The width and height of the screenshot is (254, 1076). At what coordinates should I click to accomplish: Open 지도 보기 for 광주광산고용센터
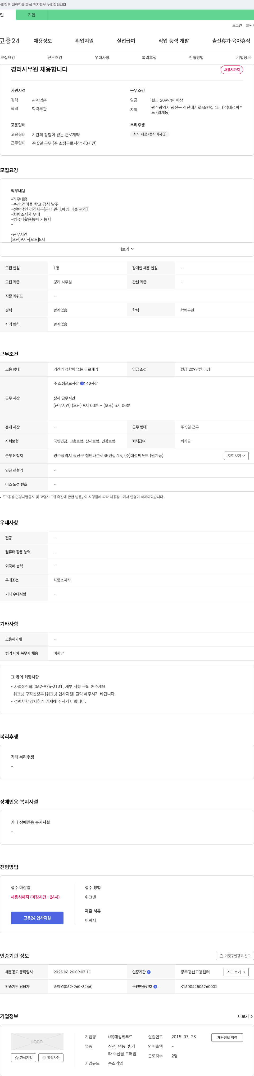pos(236,972)
